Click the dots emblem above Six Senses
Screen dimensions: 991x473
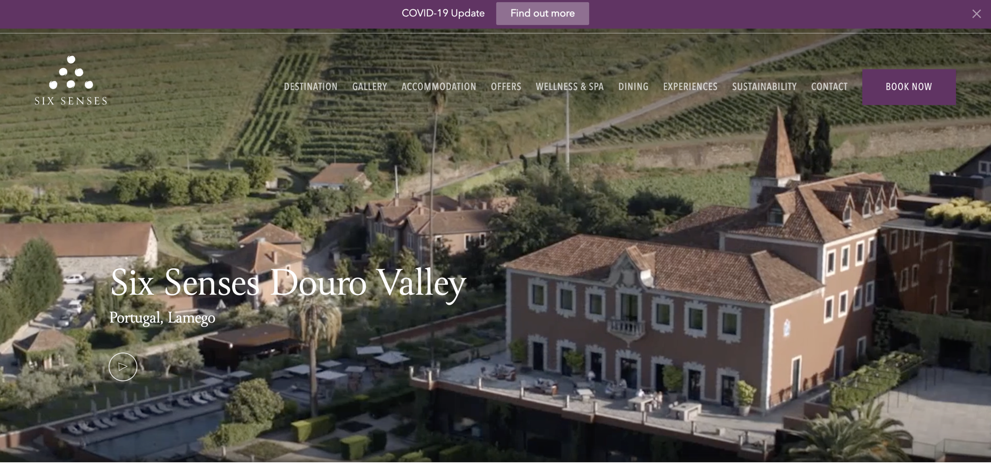click(x=71, y=72)
